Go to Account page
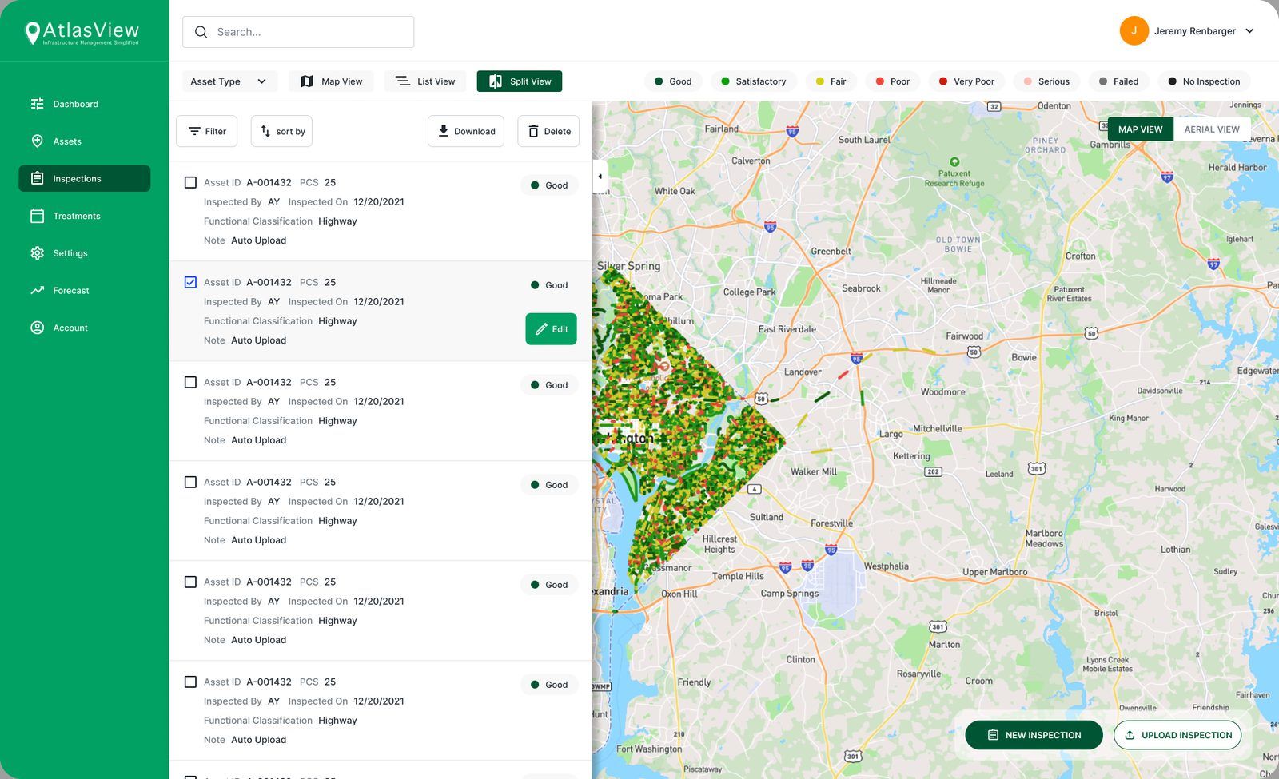Viewport: 1279px width, 779px height. click(x=84, y=328)
